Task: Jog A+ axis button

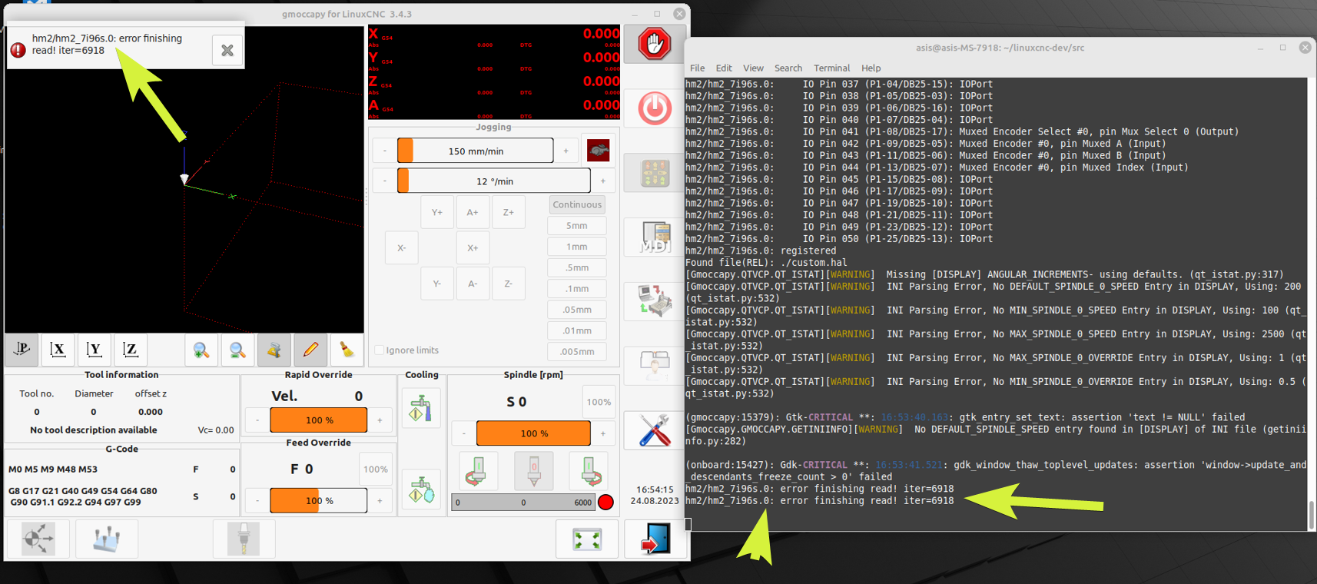Action: click(473, 212)
